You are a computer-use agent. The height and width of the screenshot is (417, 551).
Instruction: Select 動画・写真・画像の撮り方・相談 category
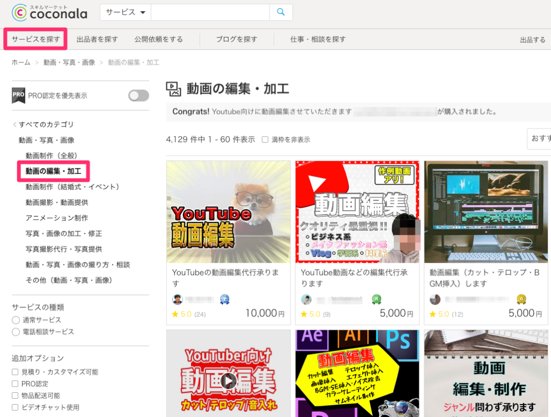pyautogui.click(x=77, y=265)
